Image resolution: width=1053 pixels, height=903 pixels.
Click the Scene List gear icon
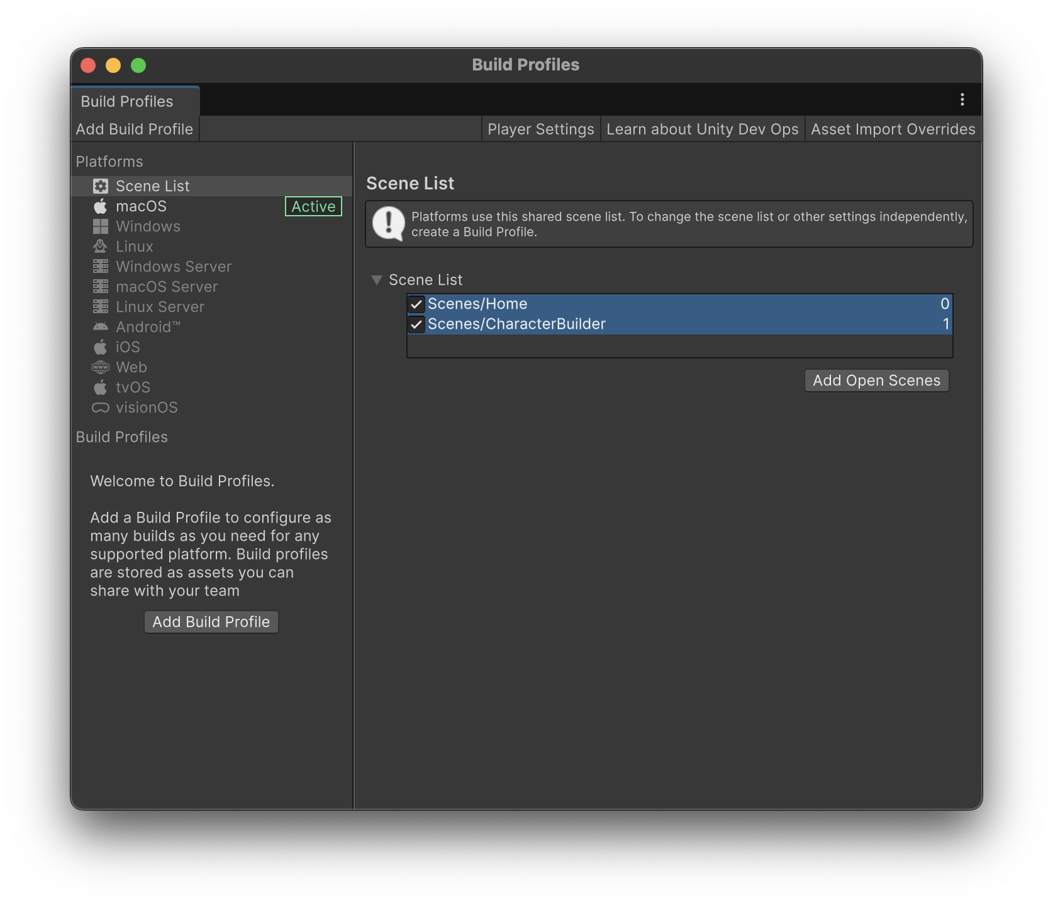[101, 186]
